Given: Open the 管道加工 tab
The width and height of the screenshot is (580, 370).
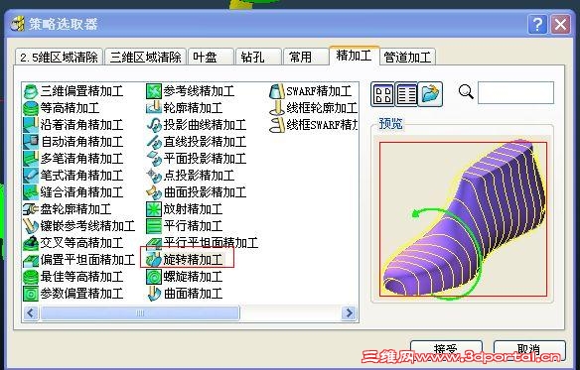Looking at the screenshot, I should [x=407, y=58].
